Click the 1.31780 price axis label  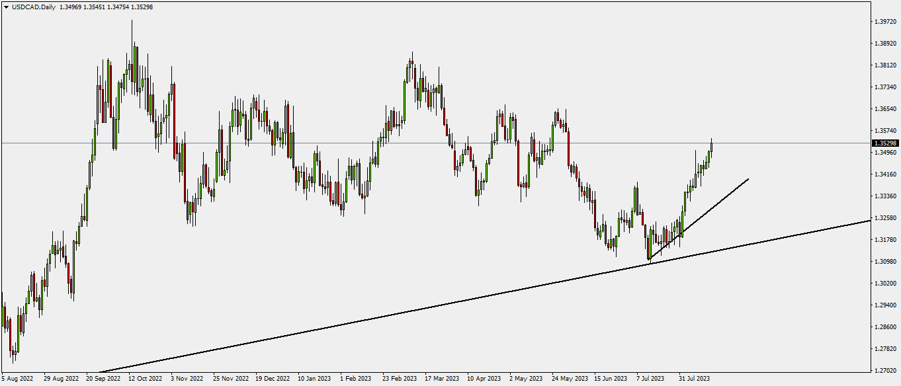pos(885,240)
